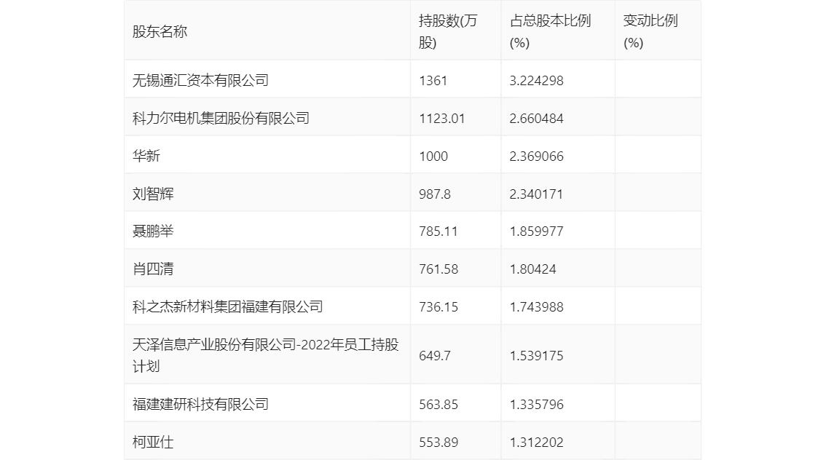Click the 987.8 shares value
Image resolution: width=826 pixels, height=460 pixels.
pyautogui.click(x=435, y=194)
